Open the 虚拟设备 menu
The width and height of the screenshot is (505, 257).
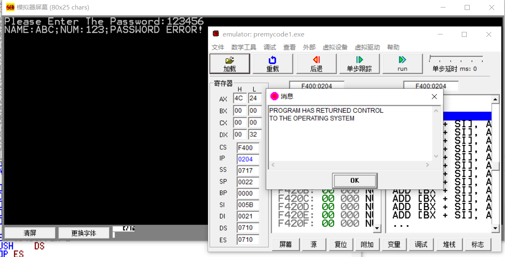335,47
